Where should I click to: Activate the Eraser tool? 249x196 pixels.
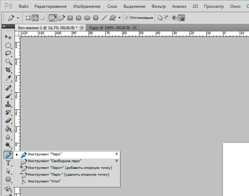[x=8, y=120]
